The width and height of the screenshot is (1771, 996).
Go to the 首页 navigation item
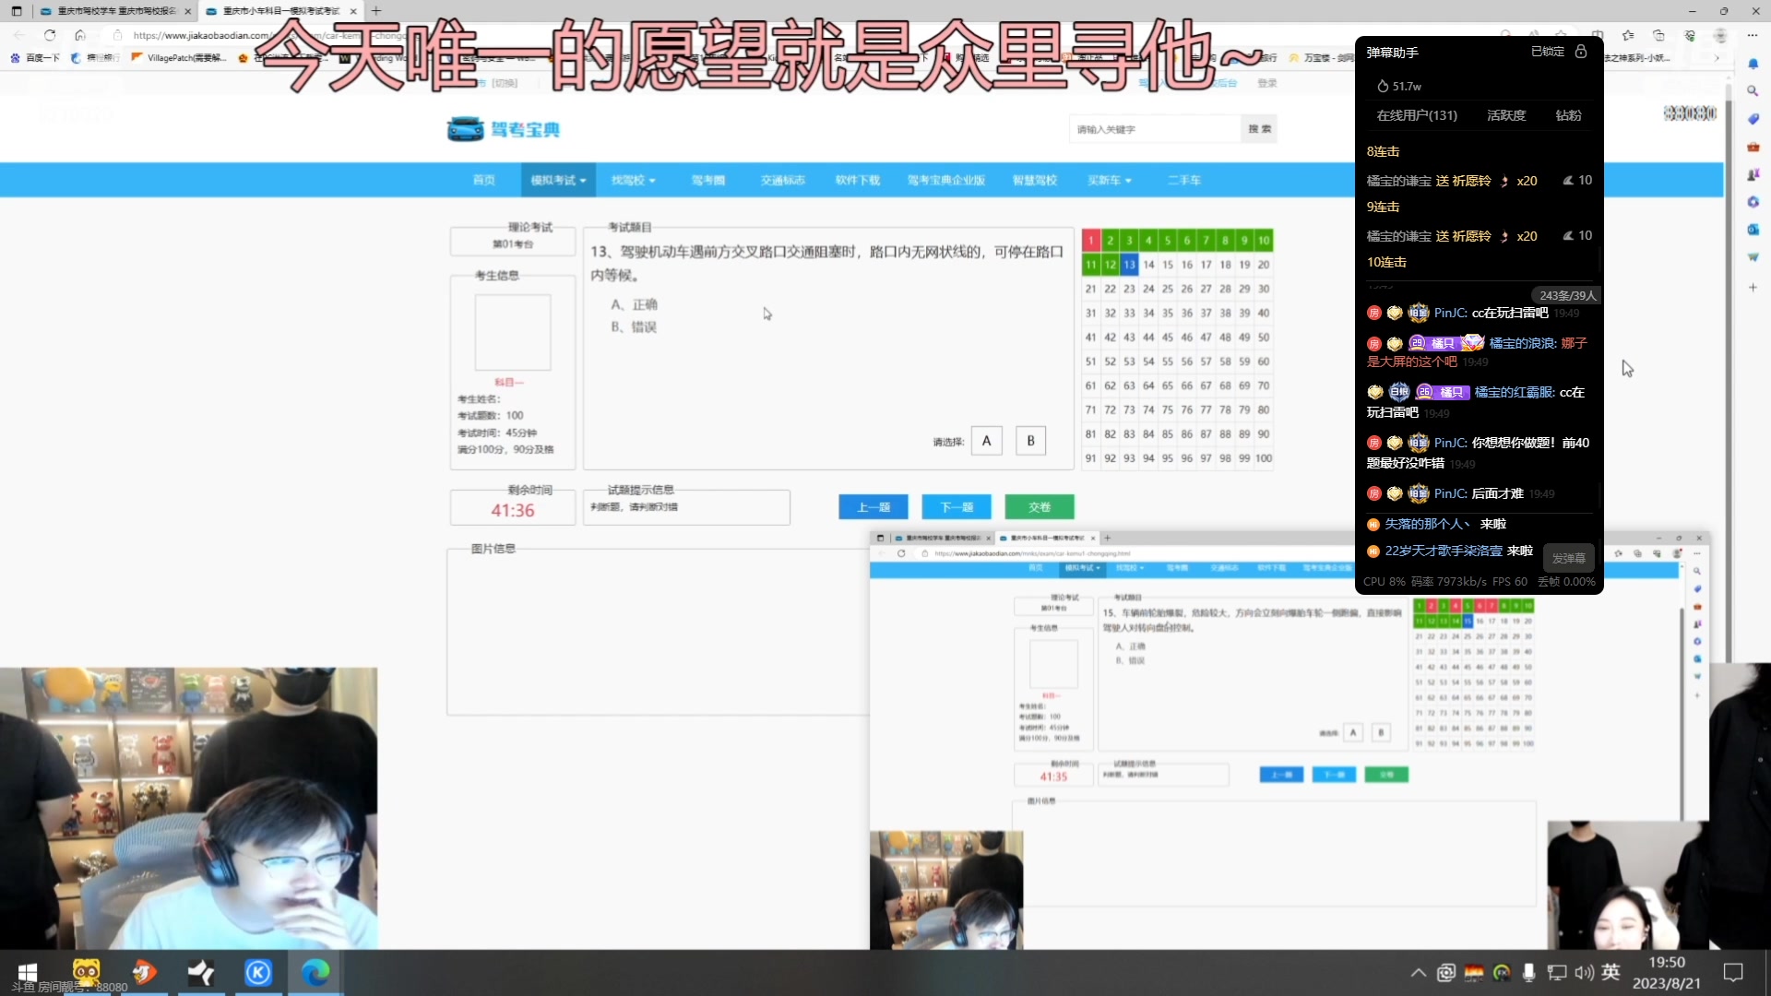point(485,180)
